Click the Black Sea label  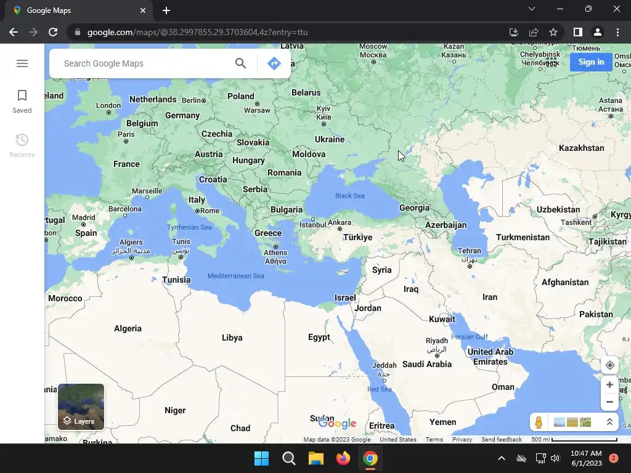pyautogui.click(x=350, y=196)
